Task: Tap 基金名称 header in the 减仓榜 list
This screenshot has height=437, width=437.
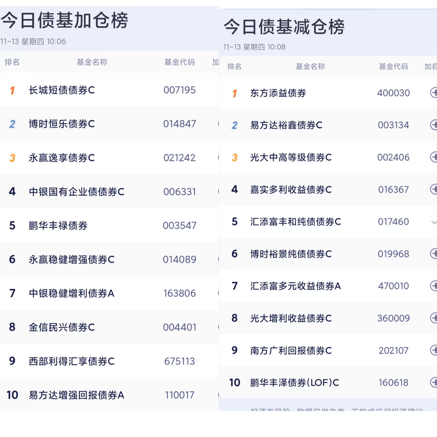Action: pos(310,67)
